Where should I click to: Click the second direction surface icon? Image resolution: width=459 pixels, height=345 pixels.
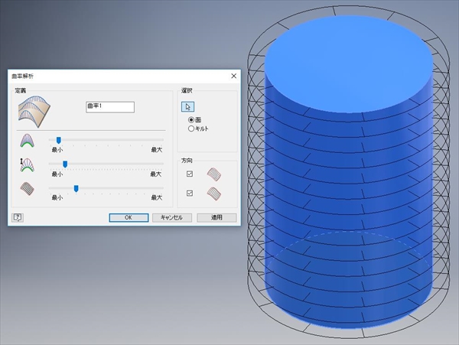click(x=215, y=194)
